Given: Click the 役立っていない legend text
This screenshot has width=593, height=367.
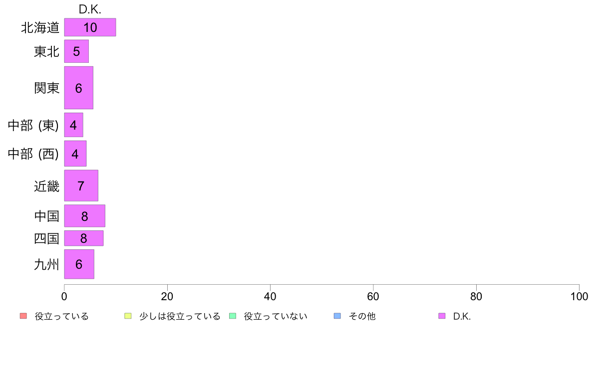Looking at the screenshot, I should (x=276, y=316).
